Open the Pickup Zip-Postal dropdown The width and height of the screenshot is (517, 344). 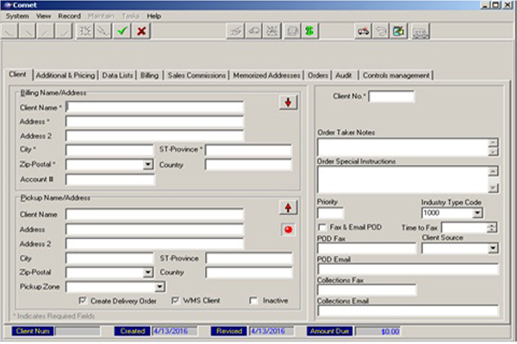click(148, 273)
